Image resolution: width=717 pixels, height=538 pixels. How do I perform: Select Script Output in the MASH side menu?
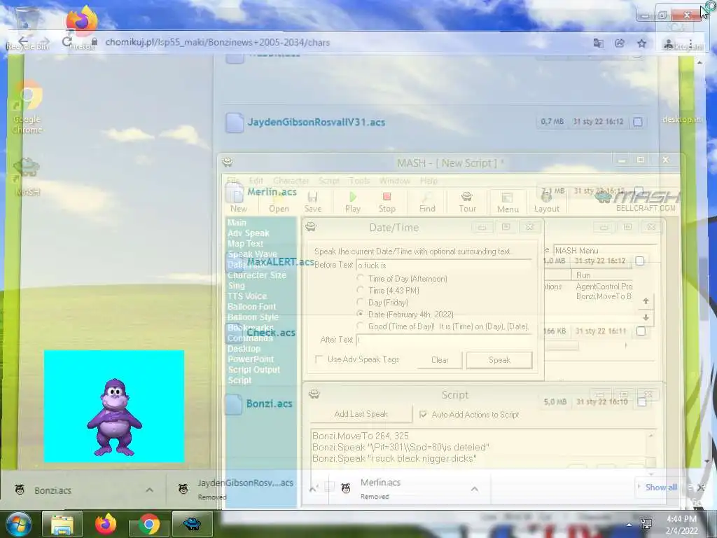point(253,370)
